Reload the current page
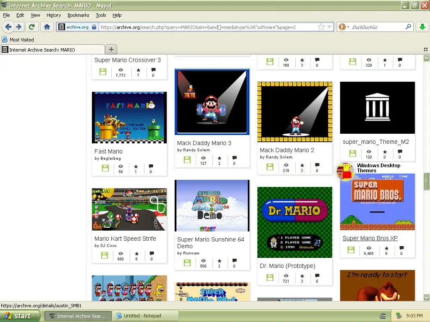Viewport: 430px width, 322px height. tap(32, 27)
